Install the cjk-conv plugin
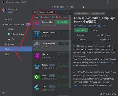Screen dimensions: 118x96 coord(63,54)
